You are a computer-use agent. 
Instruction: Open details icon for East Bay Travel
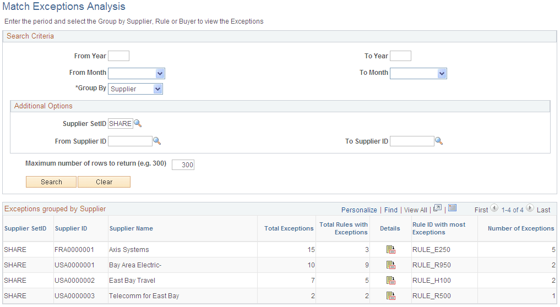tap(391, 280)
